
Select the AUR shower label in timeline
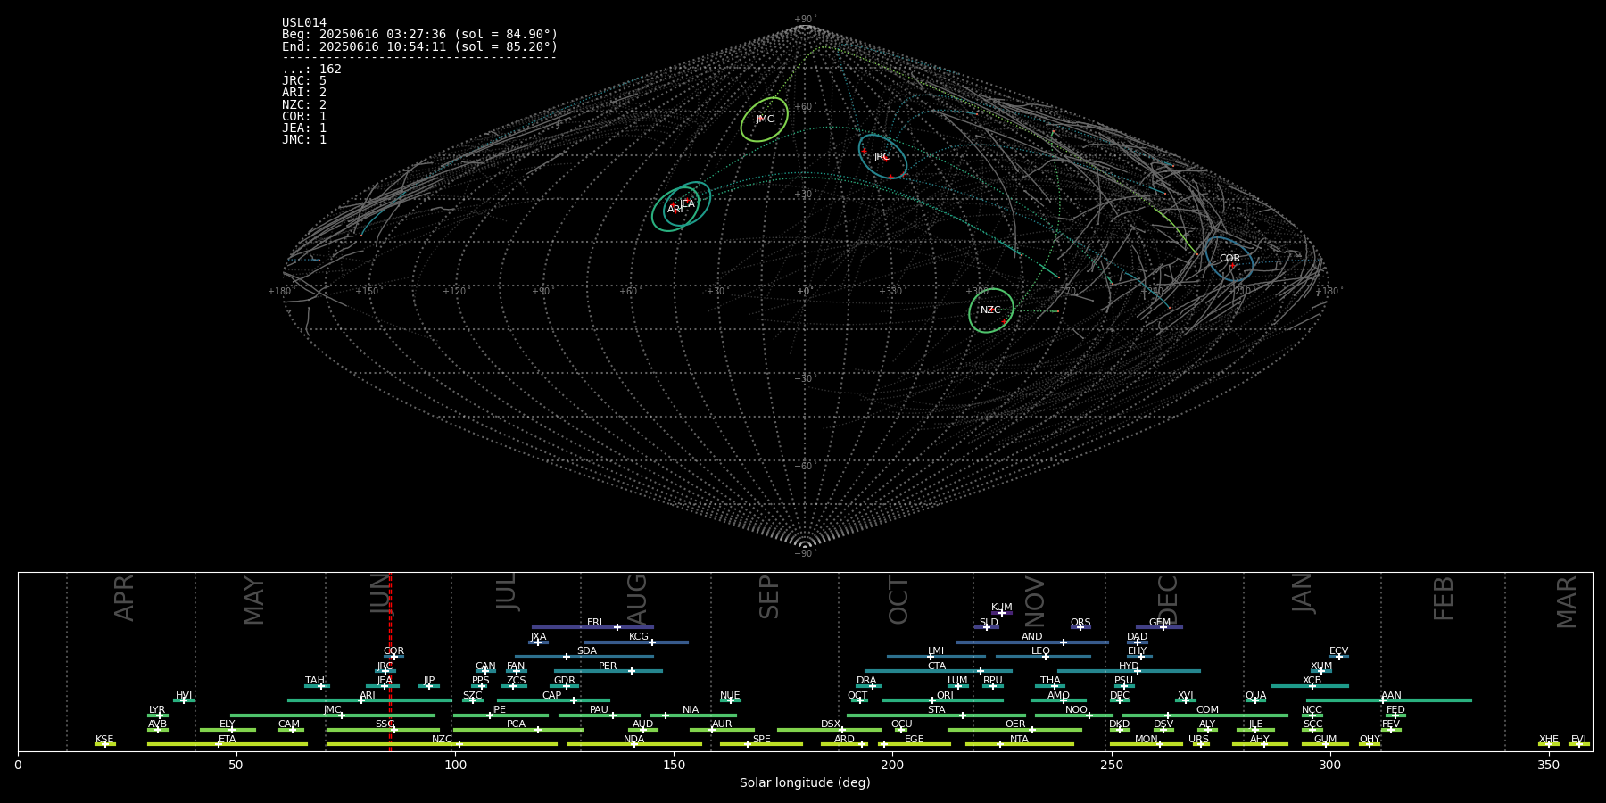(x=722, y=724)
